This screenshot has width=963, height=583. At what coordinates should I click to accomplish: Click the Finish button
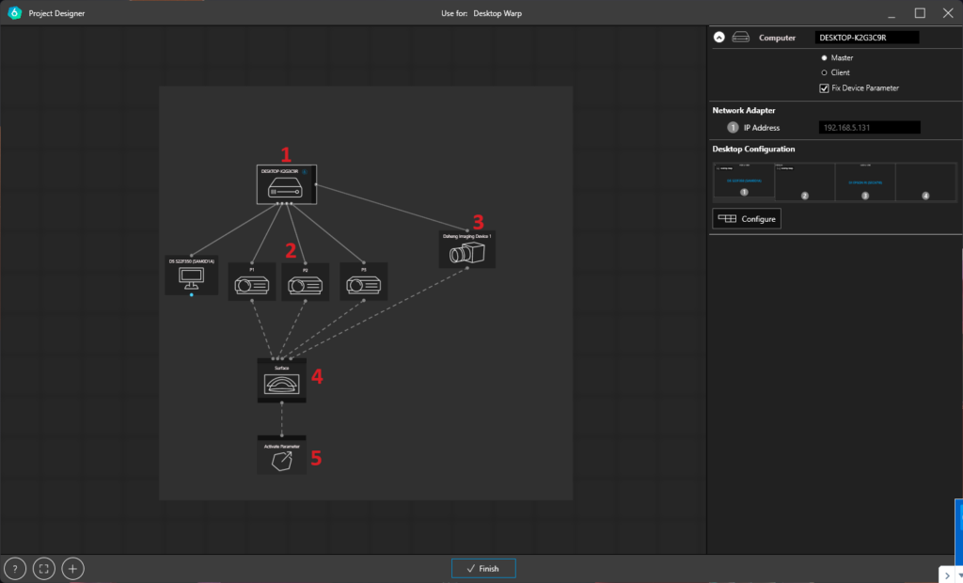(x=483, y=569)
